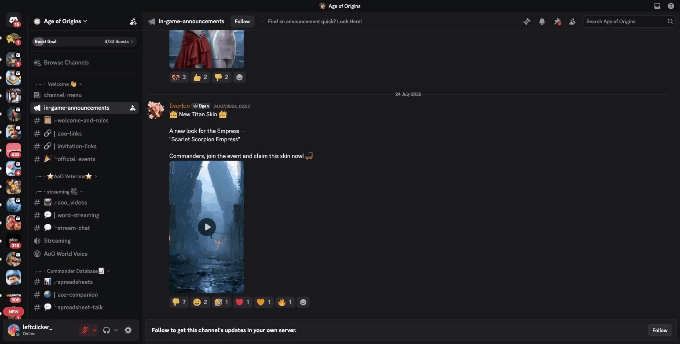Open EverJen's avatar profile
680x344 pixels.
155,110
